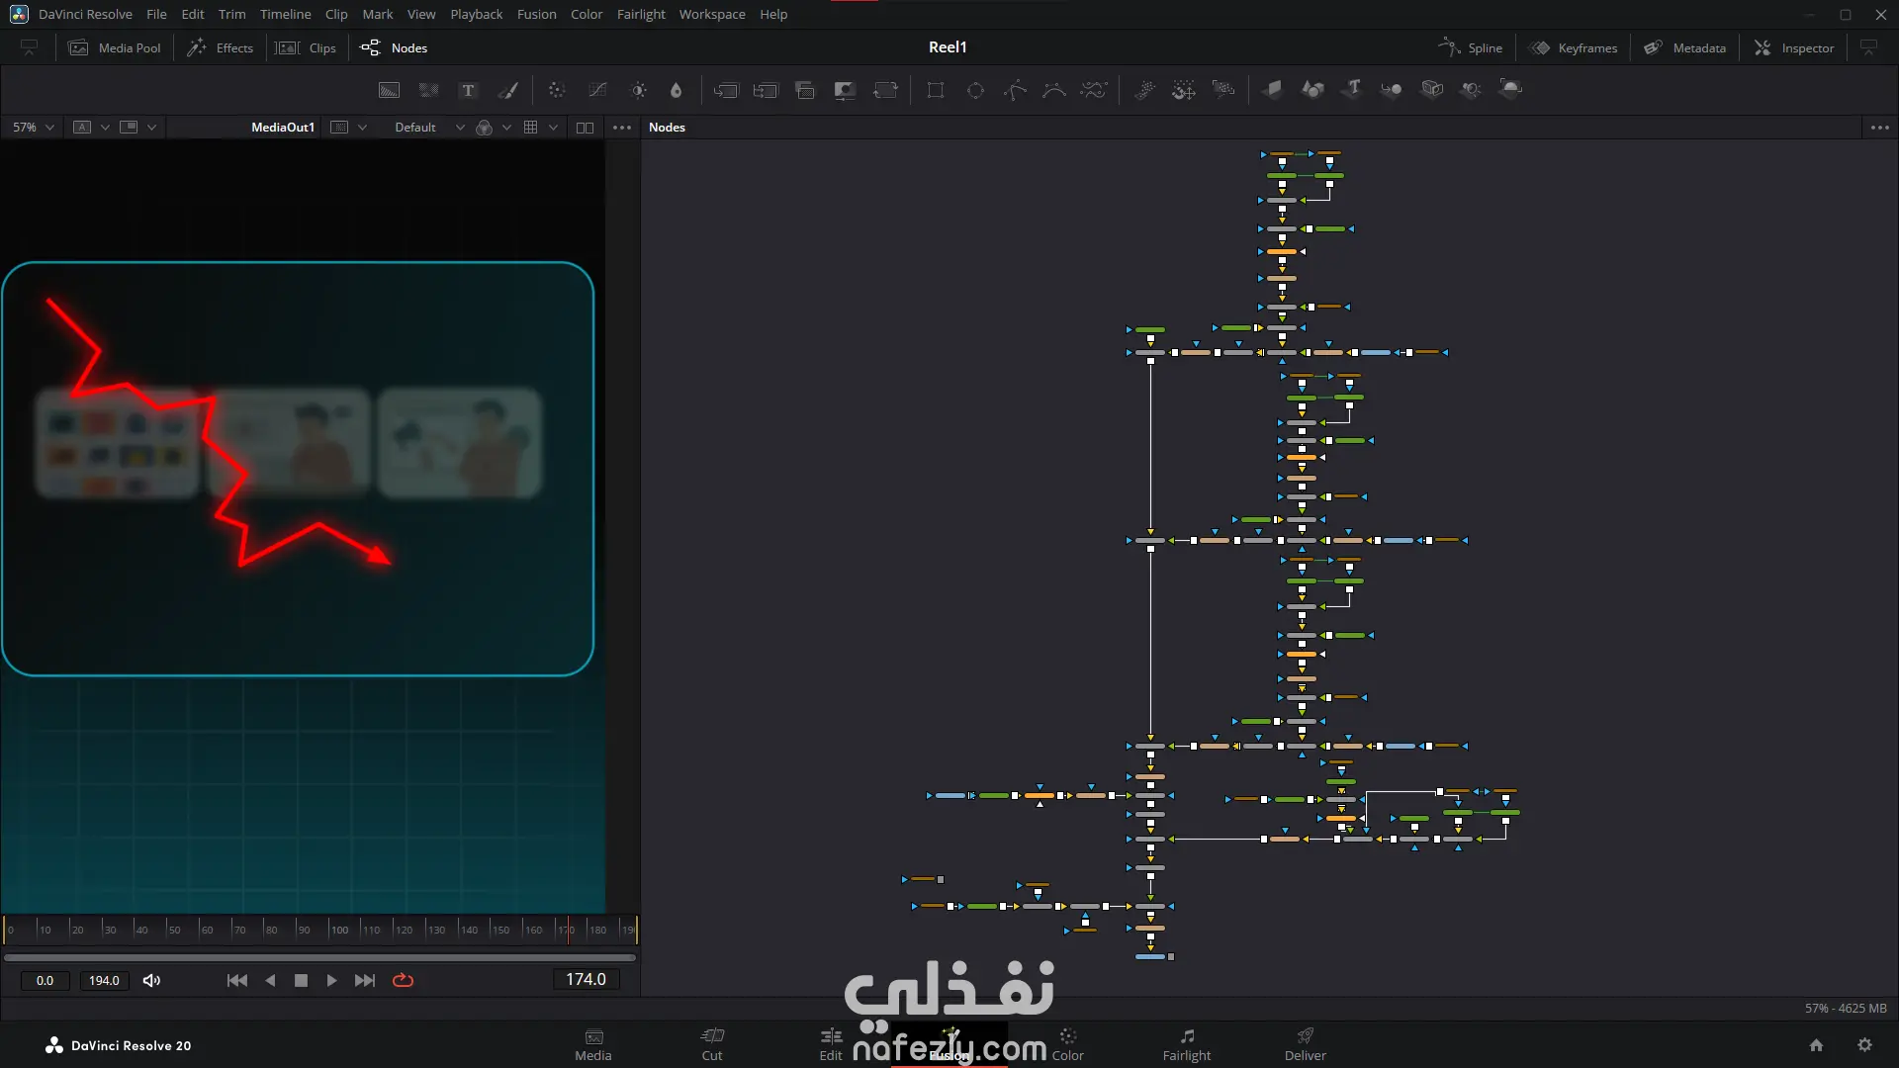
Task: Select the Polygon mask tool
Action: pos(1015,90)
